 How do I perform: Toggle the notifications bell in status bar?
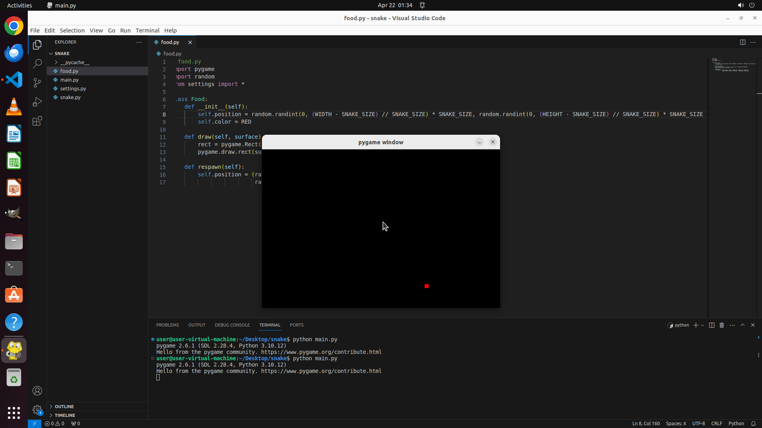[753, 423]
